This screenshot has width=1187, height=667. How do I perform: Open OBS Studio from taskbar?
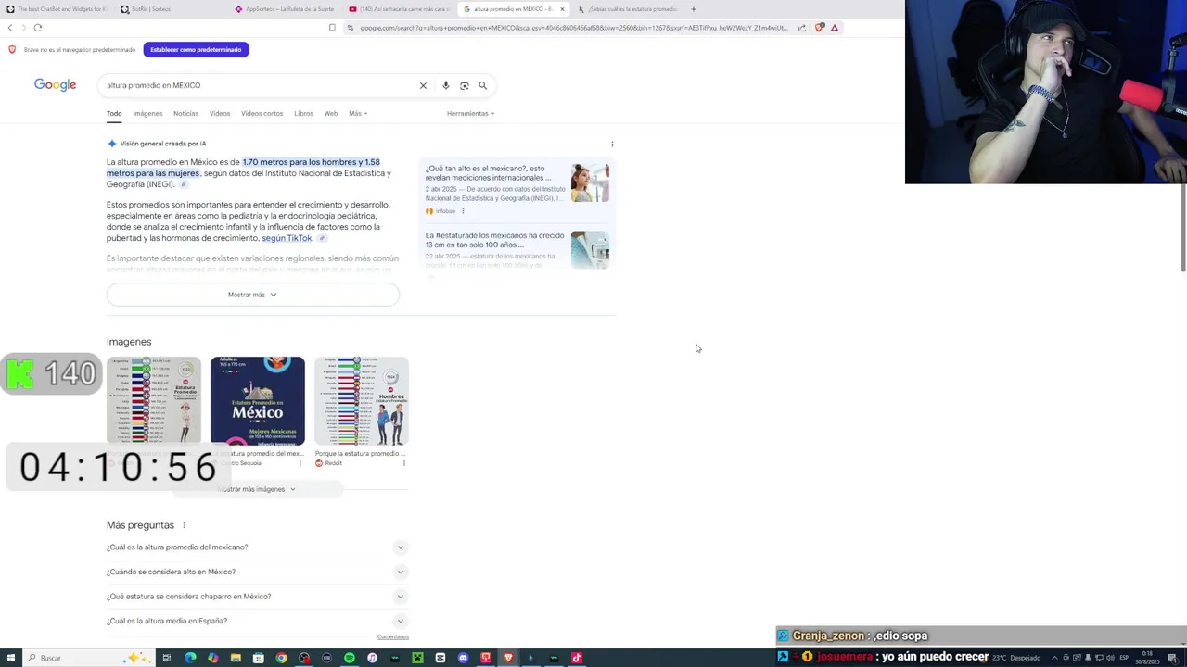click(304, 658)
